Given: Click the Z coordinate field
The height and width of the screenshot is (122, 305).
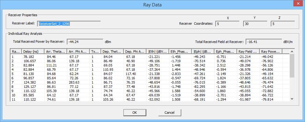Looking at the screenshot, I should point(283,23).
